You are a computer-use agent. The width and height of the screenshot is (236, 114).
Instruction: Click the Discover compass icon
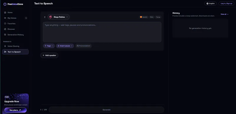(5, 29)
